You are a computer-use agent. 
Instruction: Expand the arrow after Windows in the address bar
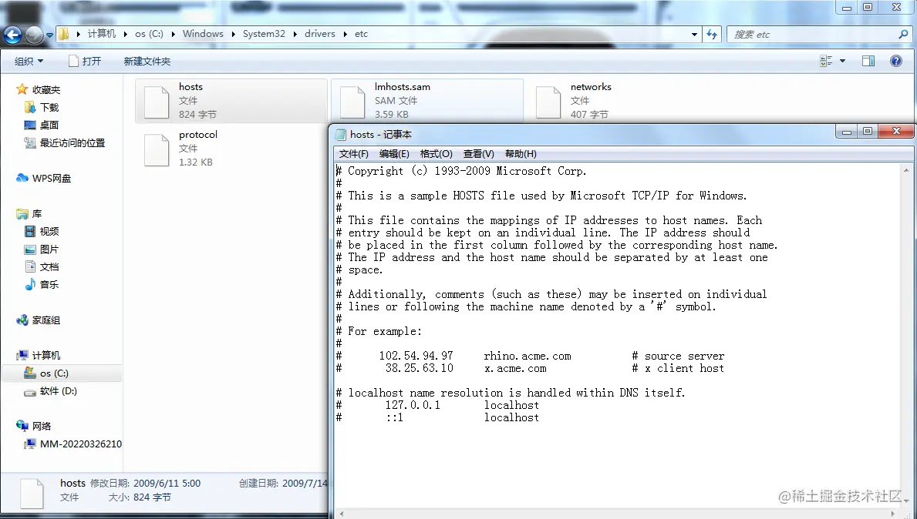(x=234, y=34)
